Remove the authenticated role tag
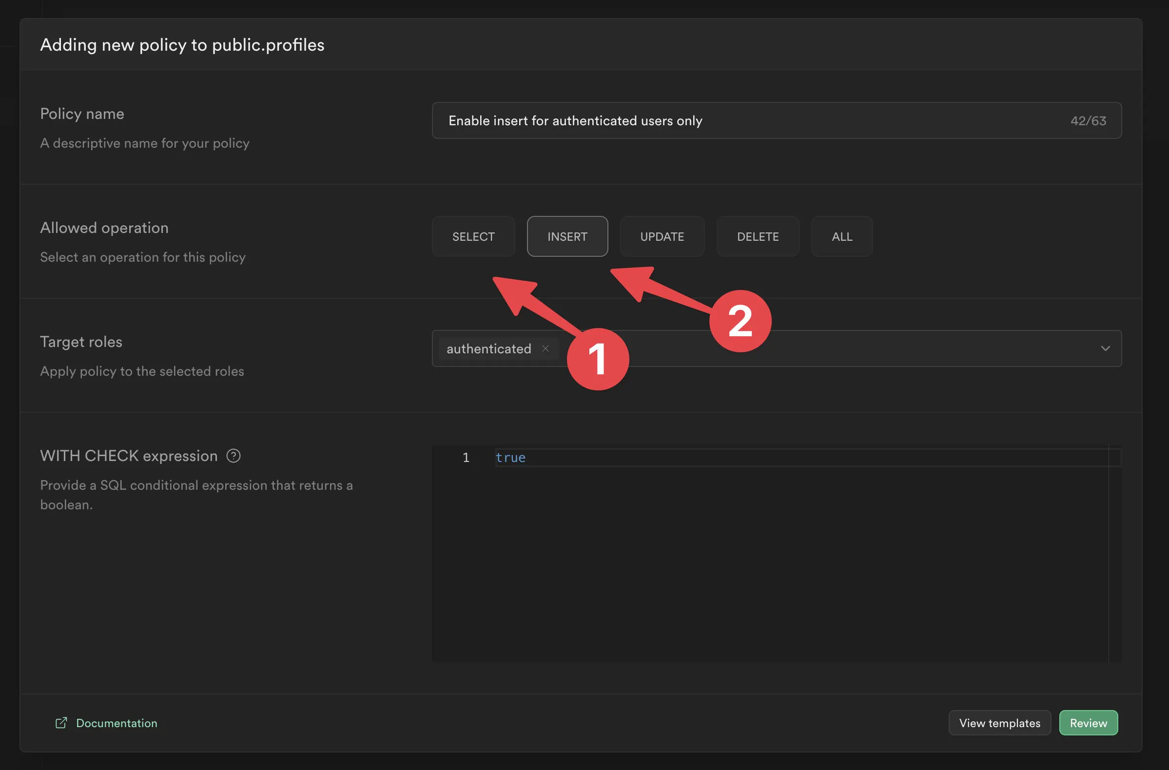The width and height of the screenshot is (1169, 770). click(545, 348)
